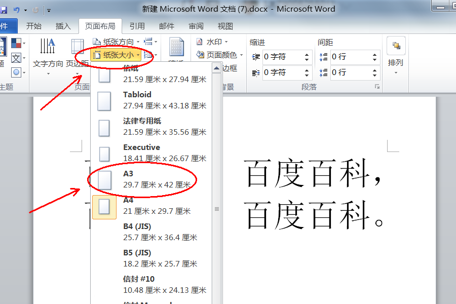Open the theme colors dropdown icon

[18, 43]
